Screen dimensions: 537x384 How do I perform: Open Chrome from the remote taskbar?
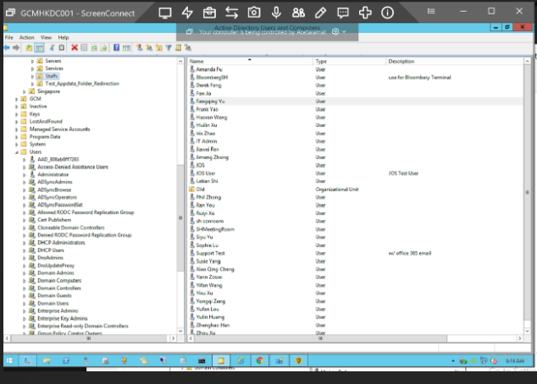(259, 360)
